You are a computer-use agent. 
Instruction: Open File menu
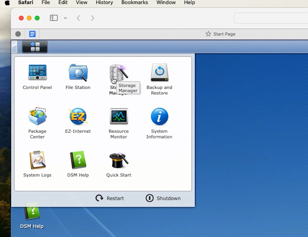coord(46,2)
